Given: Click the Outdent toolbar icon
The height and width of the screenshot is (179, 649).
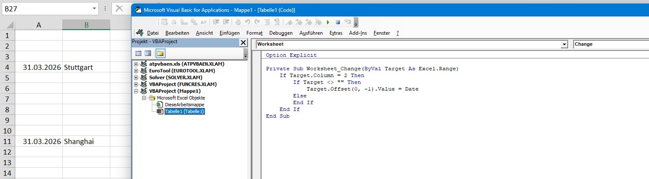Looking at the screenshot, I should coord(226,22).
